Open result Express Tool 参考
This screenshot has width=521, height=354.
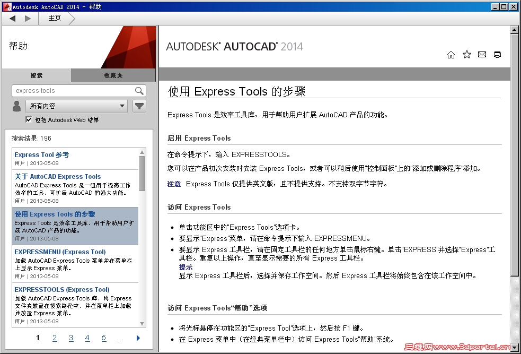pyautogui.click(x=41, y=154)
